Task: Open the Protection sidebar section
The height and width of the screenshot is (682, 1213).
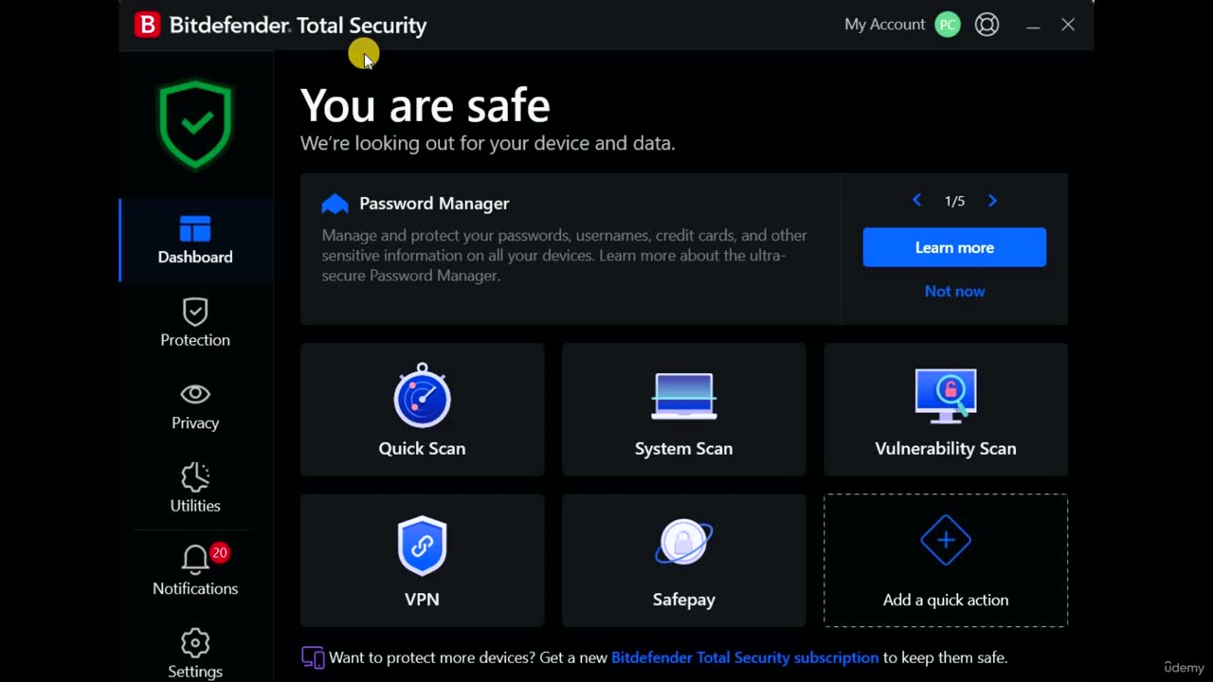Action: coord(195,323)
